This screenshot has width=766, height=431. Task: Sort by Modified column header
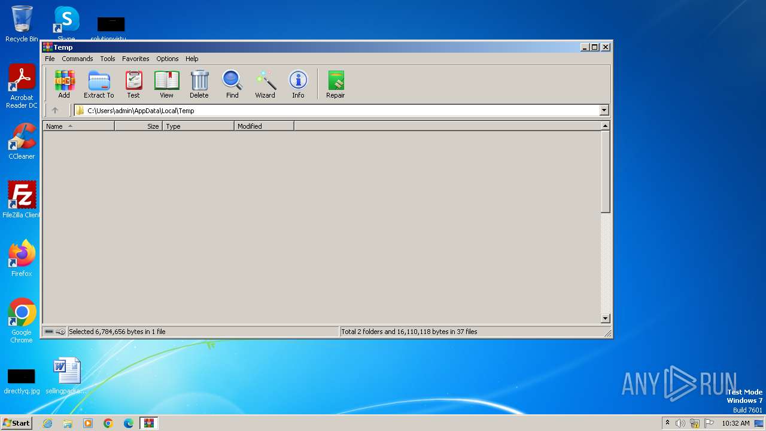click(264, 126)
